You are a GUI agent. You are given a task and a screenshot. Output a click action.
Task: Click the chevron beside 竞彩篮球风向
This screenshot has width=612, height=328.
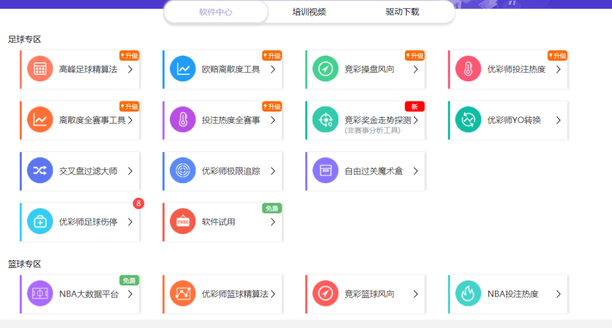[x=416, y=294]
